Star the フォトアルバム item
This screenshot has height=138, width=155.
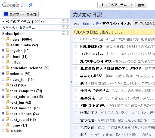(x=76, y=54)
